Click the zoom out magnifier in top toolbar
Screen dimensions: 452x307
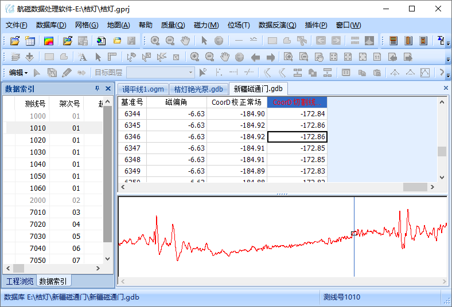pos(170,41)
